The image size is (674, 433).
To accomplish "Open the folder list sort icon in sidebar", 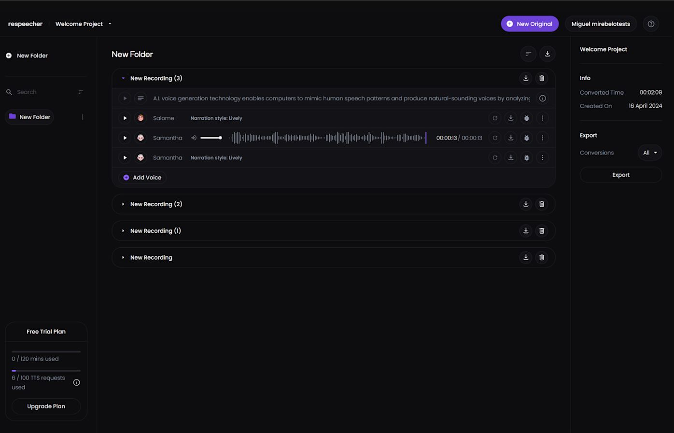I will coord(81,92).
